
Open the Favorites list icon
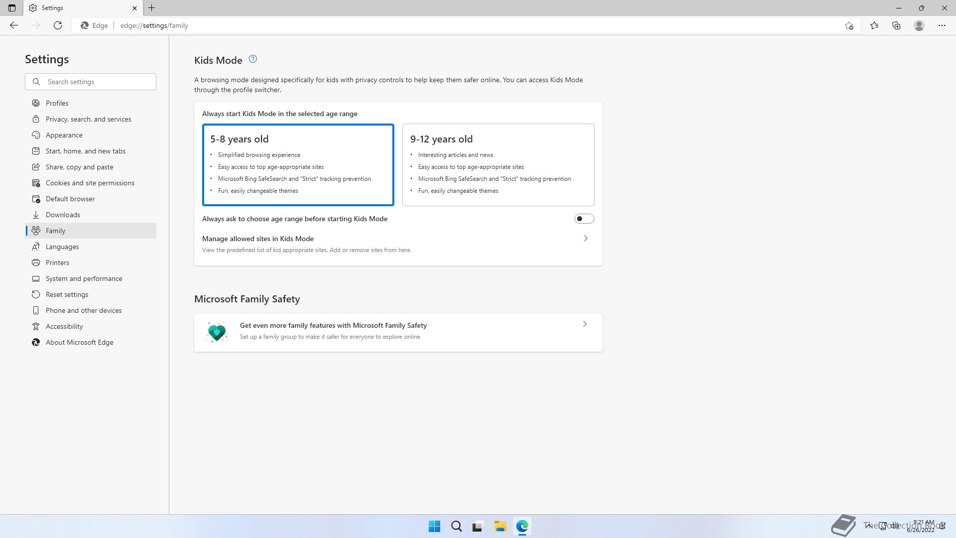click(874, 25)
